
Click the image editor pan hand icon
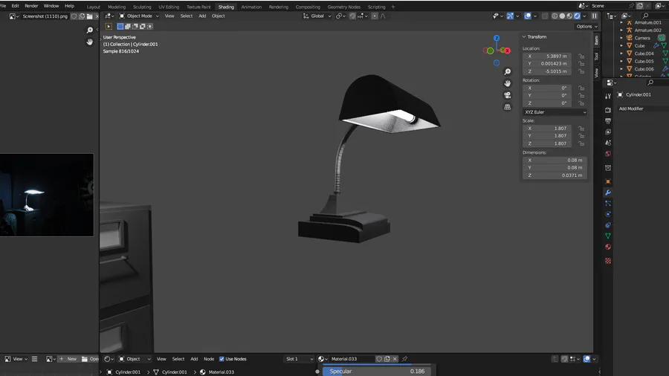[x=90, y=42]
